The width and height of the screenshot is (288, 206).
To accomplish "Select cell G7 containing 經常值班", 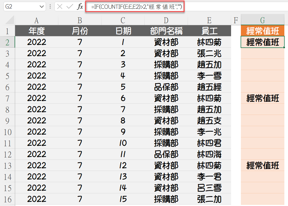I will pyautogui.click(x=262, y=98).
